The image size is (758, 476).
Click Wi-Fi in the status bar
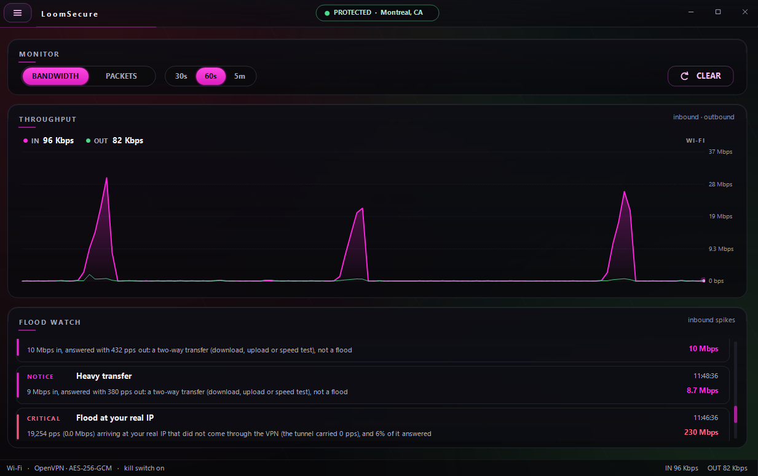pos(14,468)
